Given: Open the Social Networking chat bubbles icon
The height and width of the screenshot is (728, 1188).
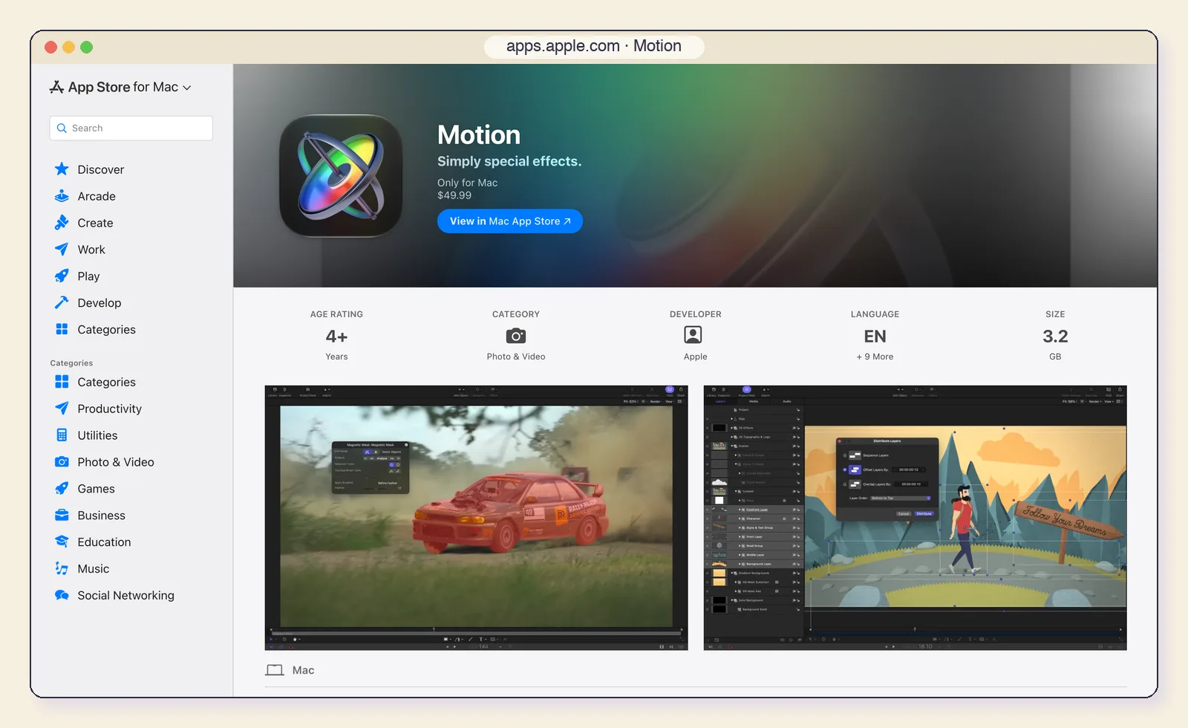Looking at the screenshot, I should (x=62, y=595).
